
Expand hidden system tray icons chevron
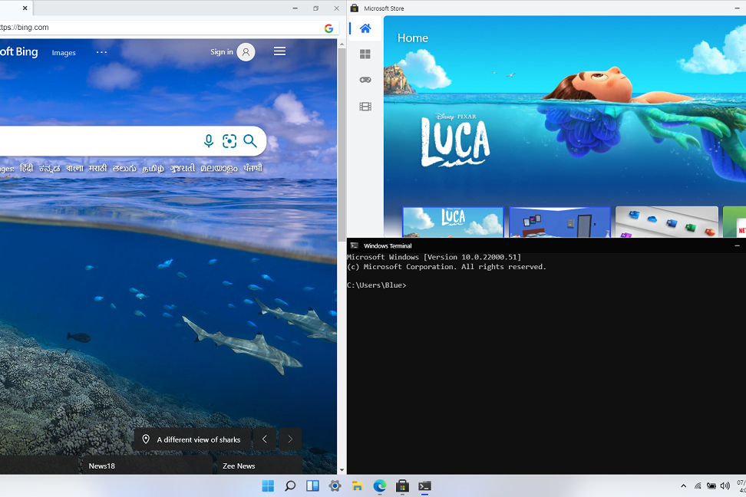[x=684, y=485]
